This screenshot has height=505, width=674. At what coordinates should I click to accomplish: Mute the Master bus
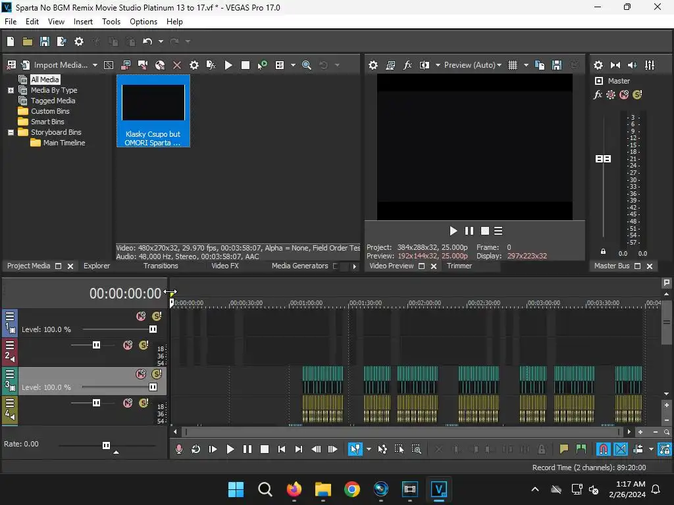point(624,95)
